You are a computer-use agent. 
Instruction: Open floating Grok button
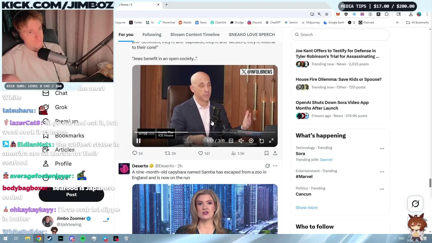click(x=415, y=204)
